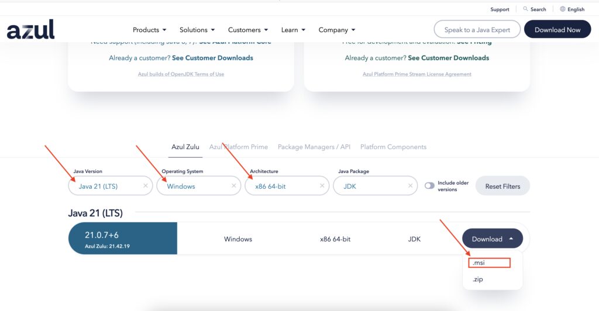Switch to Platform Components tab

(x=393, y=147)
